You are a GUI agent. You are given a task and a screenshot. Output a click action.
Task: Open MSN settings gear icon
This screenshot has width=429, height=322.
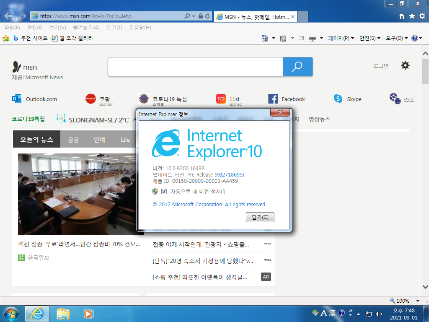(x=405, y=65)
